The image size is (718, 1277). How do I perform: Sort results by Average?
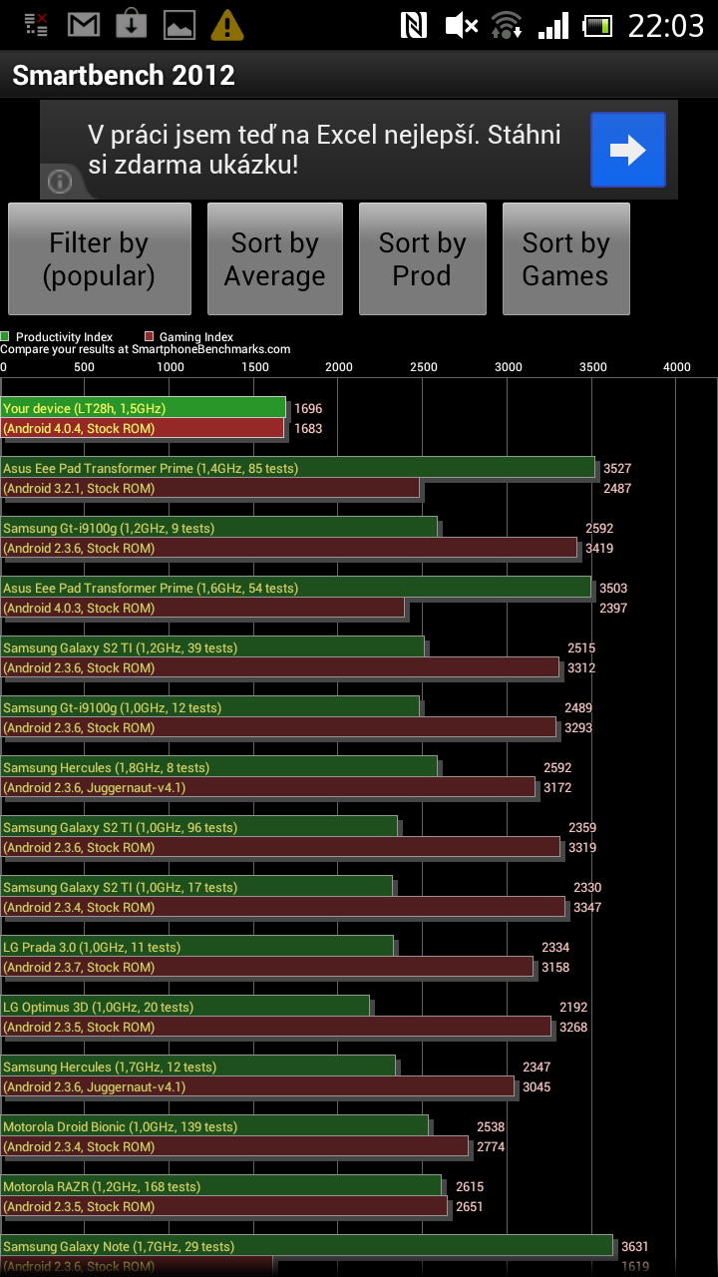click(274, 259)
